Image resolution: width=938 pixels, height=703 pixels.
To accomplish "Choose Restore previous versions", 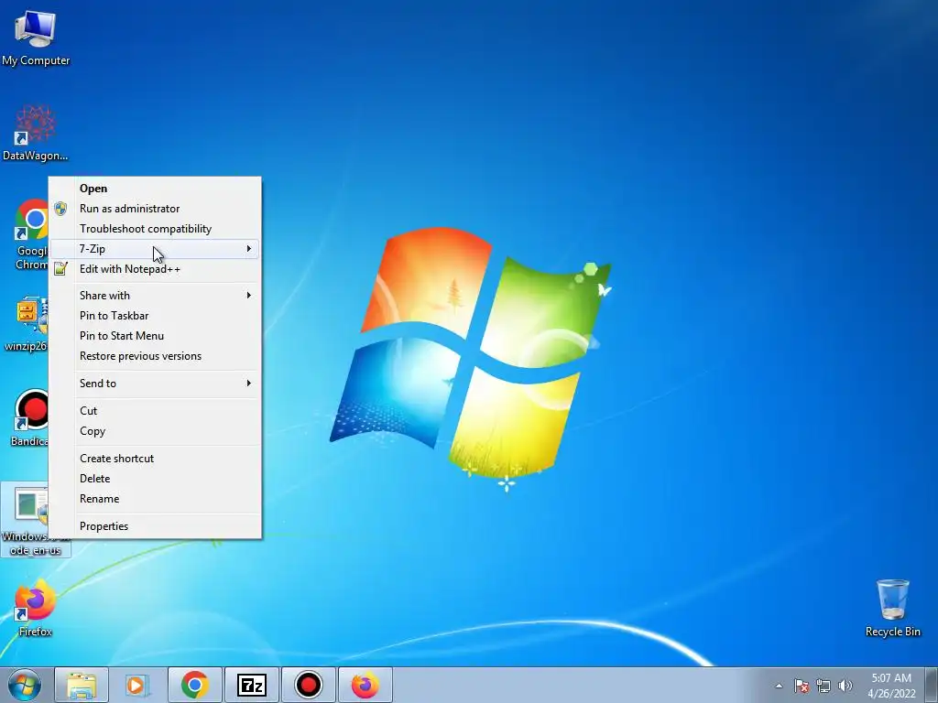I will click(154, 356).
